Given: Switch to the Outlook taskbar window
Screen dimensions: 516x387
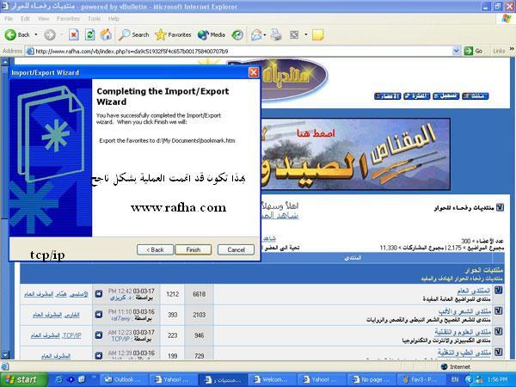Looking at the screenshot, I should pos(124,380).
